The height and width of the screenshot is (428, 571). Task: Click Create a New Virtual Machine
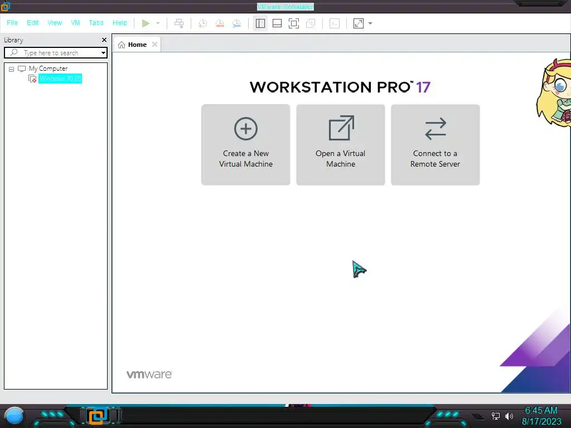[246, 145]
